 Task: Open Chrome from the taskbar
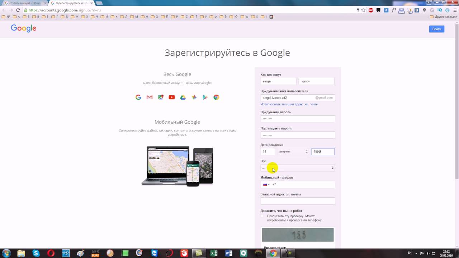[x=273, y=253]
